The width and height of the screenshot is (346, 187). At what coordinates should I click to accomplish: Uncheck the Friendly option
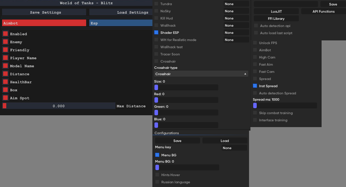(x=5, y=50)
